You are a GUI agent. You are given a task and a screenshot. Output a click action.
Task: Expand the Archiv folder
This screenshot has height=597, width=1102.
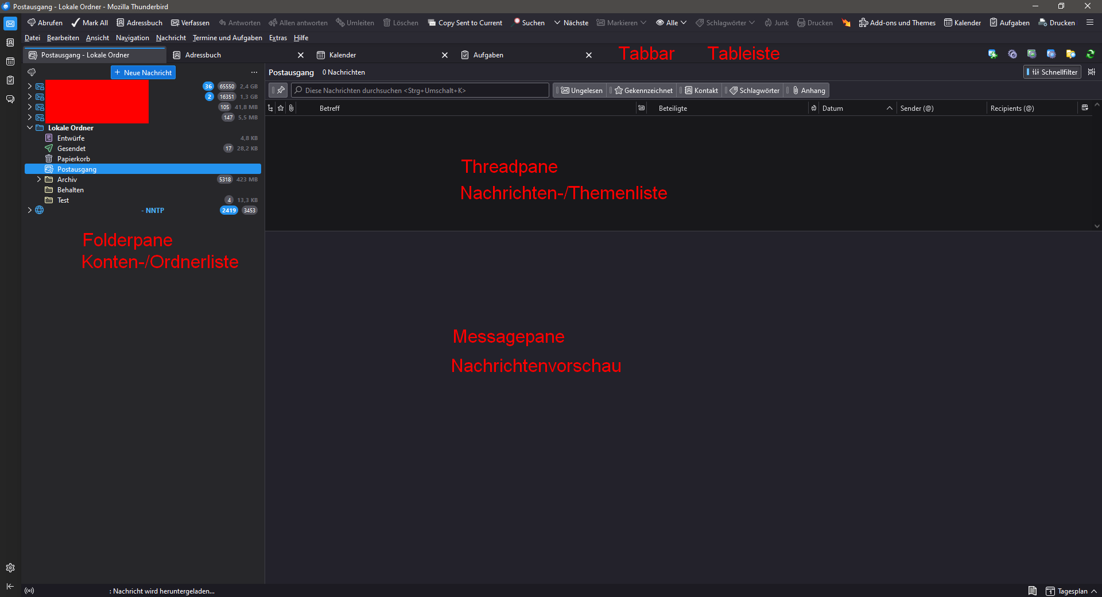[x=39, y=180]
